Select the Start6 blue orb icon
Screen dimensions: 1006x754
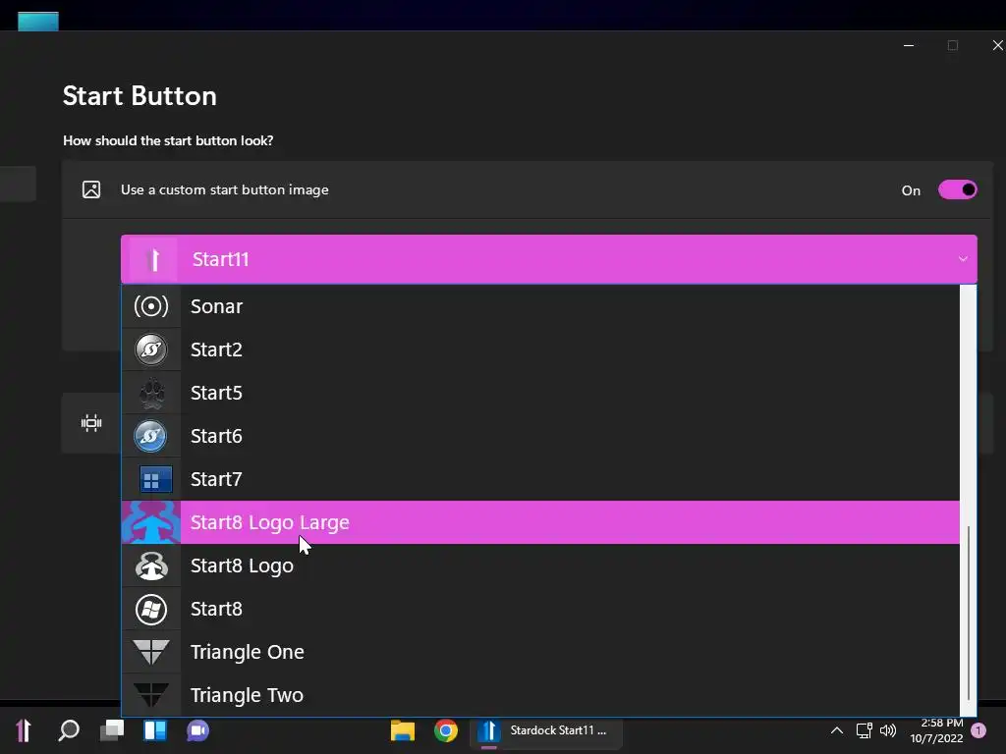tap(151, 436)
